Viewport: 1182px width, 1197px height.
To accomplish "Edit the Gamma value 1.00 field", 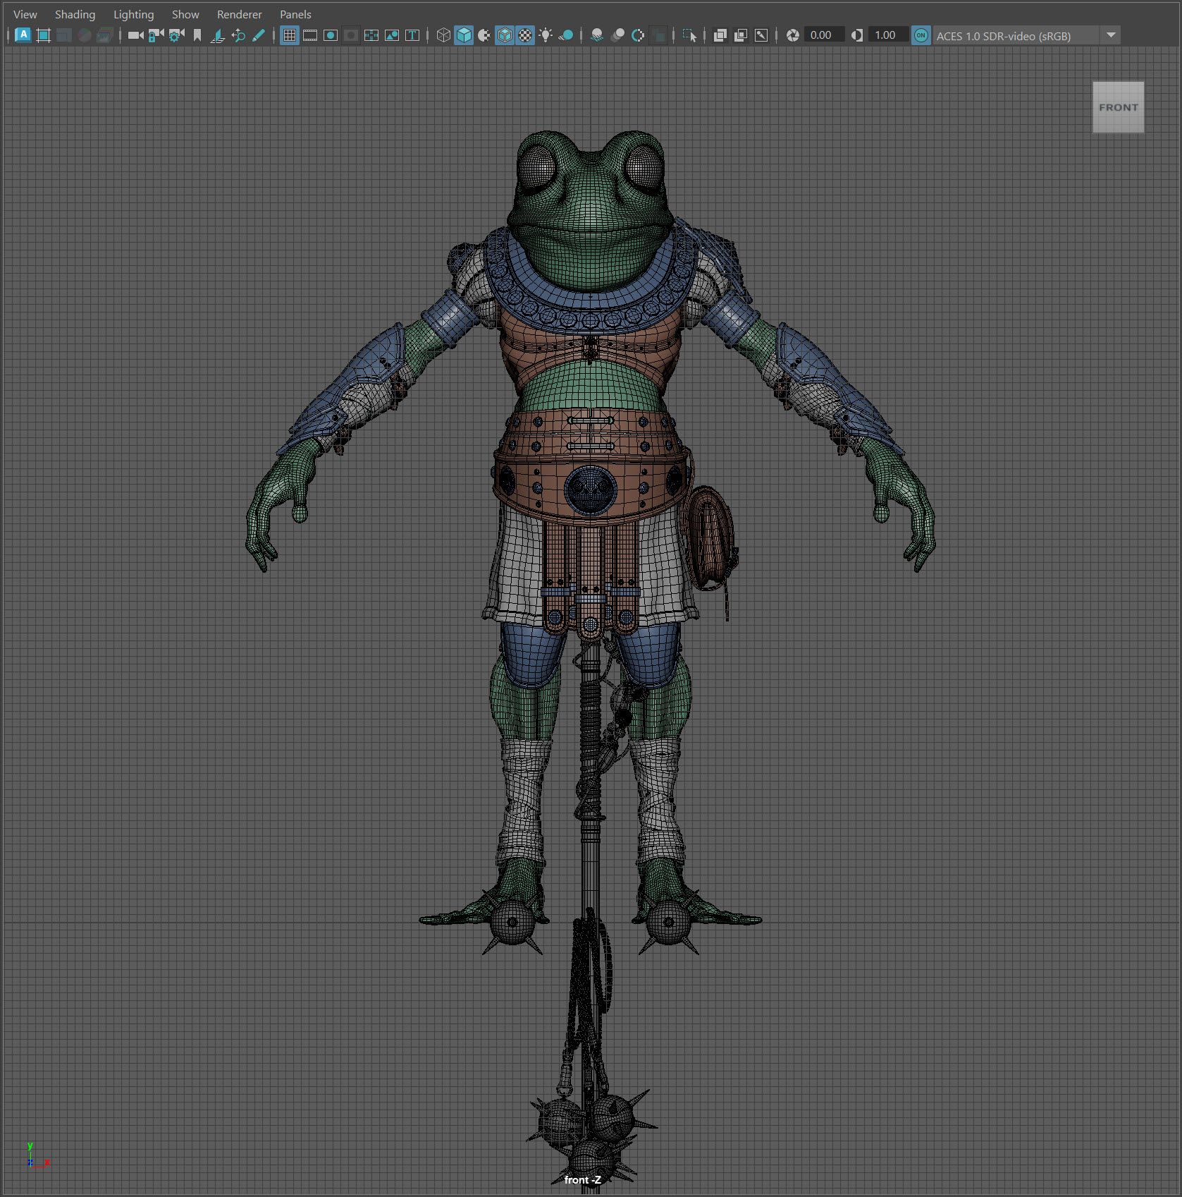I will [x=888, y=35].
